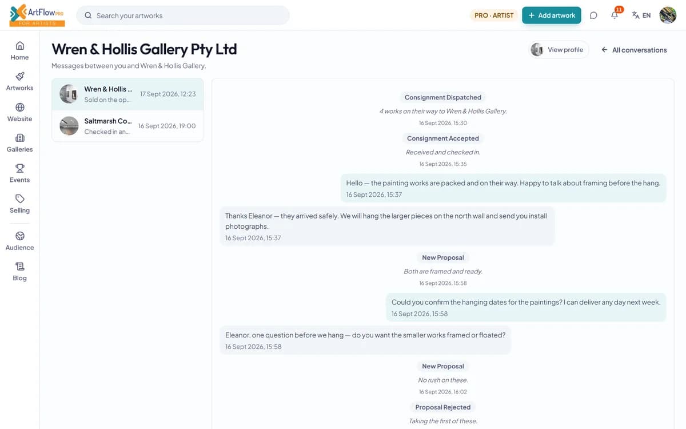The image size is (686, 429).
Task: Go back to All conversations
Action: pos(634,50)
